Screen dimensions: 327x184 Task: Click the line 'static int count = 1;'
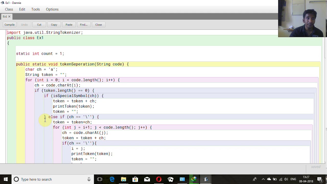pos(40,54)
